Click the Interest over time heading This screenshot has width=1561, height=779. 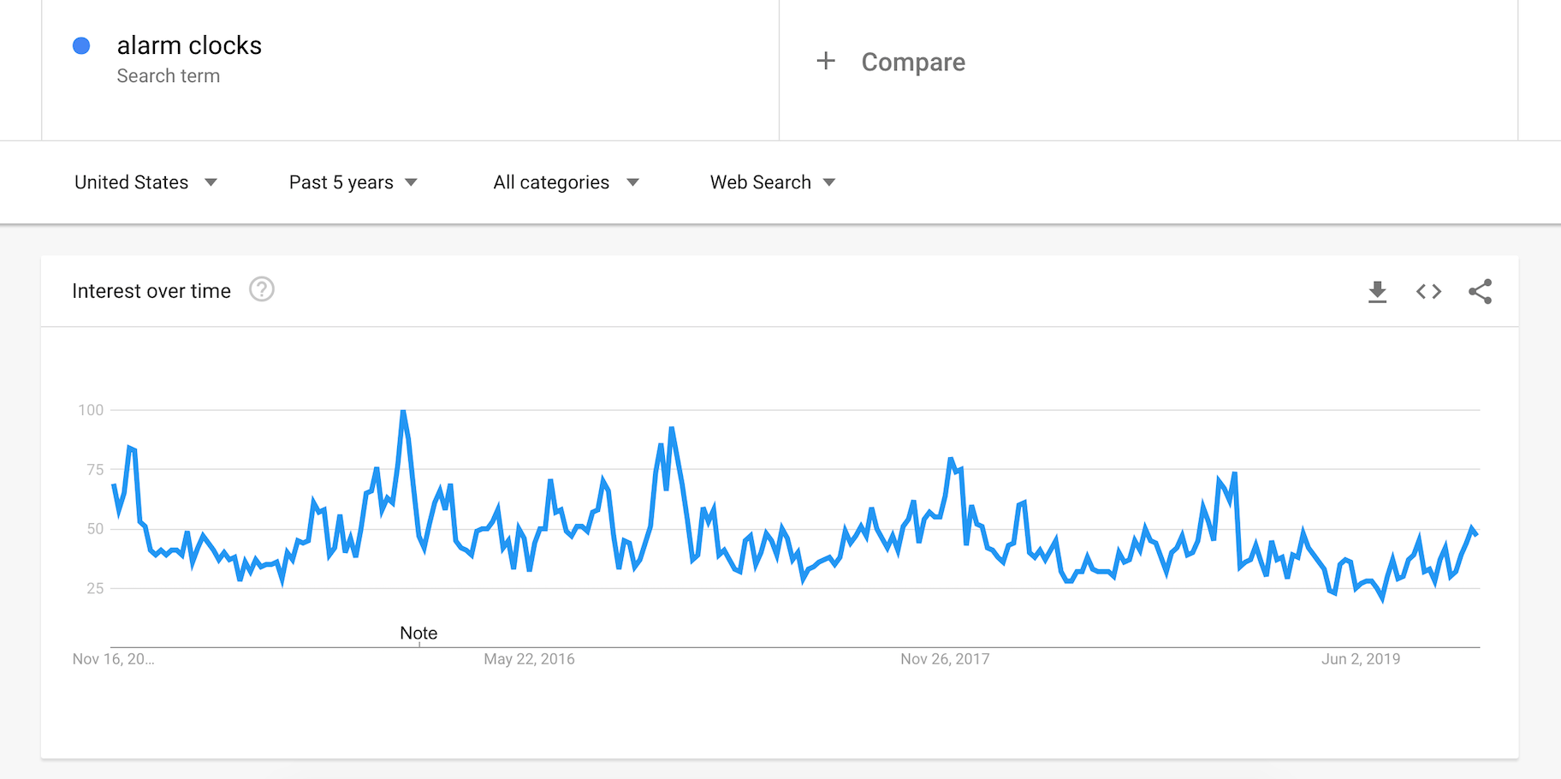click(x=151, y=291)
